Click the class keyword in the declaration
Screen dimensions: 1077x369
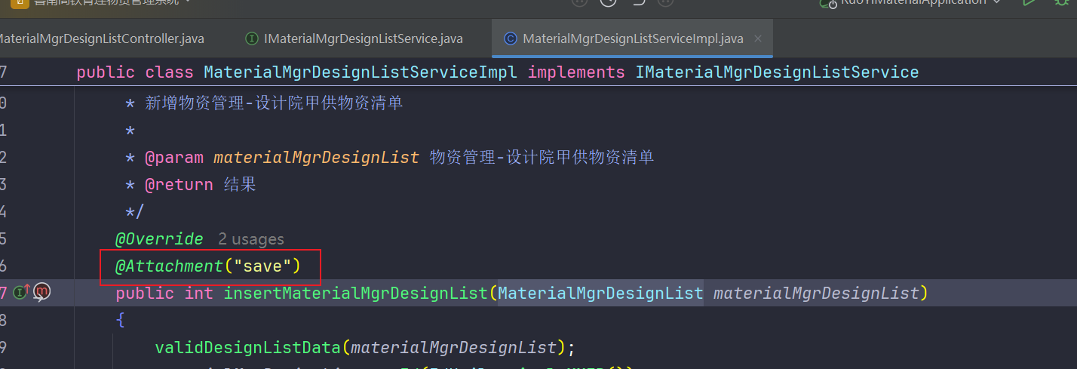(x=170, y=73)
